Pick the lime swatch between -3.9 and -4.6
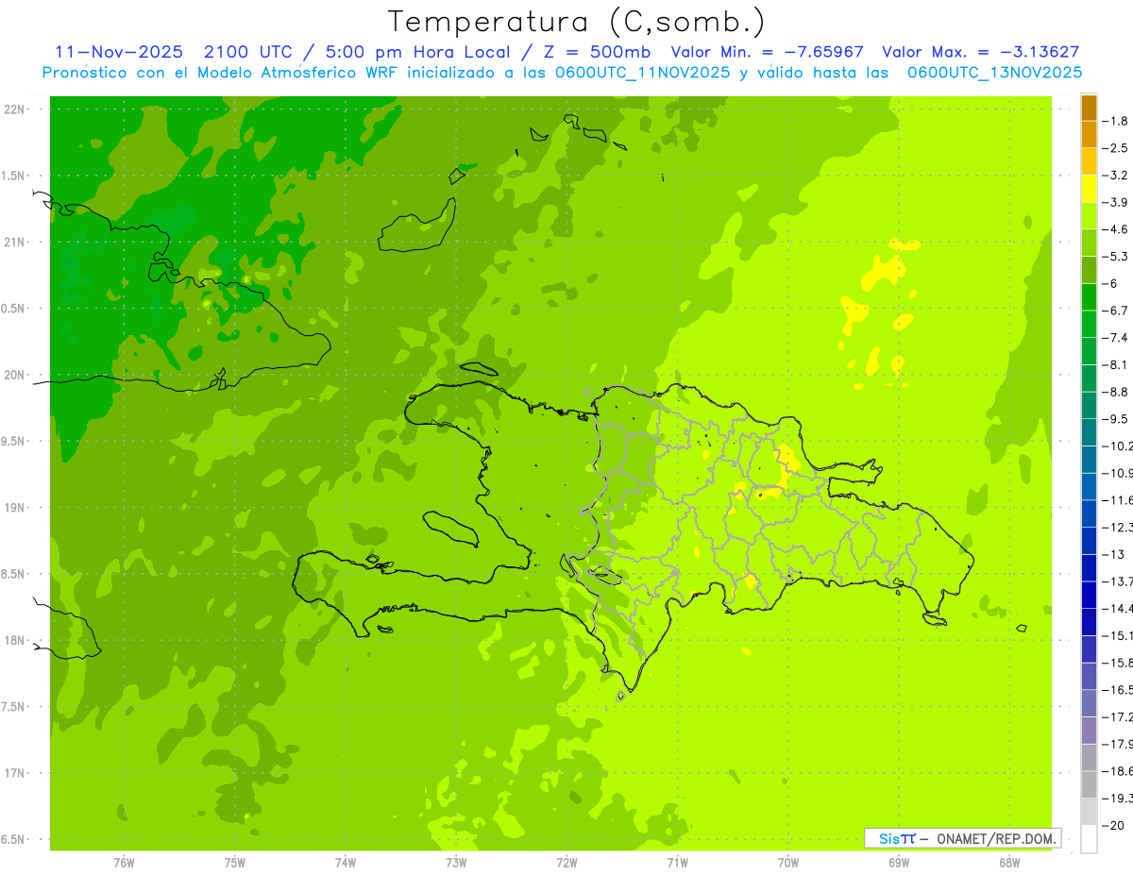 1089,216
